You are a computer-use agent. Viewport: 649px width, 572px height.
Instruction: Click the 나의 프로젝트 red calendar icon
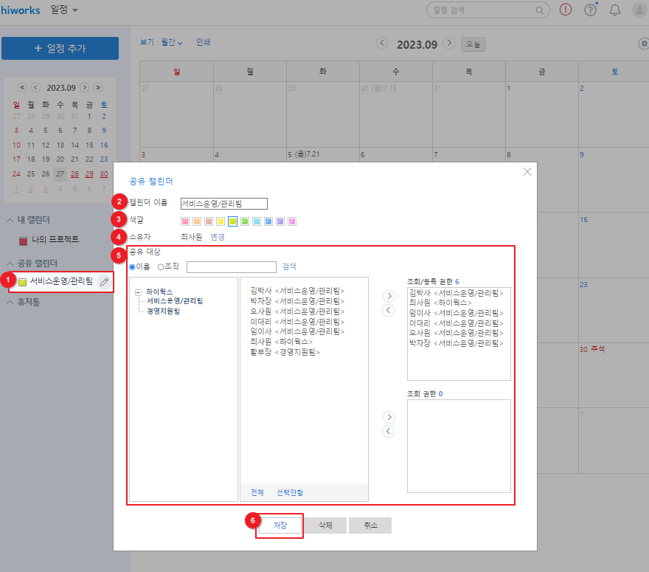click(x=23, y=241)
